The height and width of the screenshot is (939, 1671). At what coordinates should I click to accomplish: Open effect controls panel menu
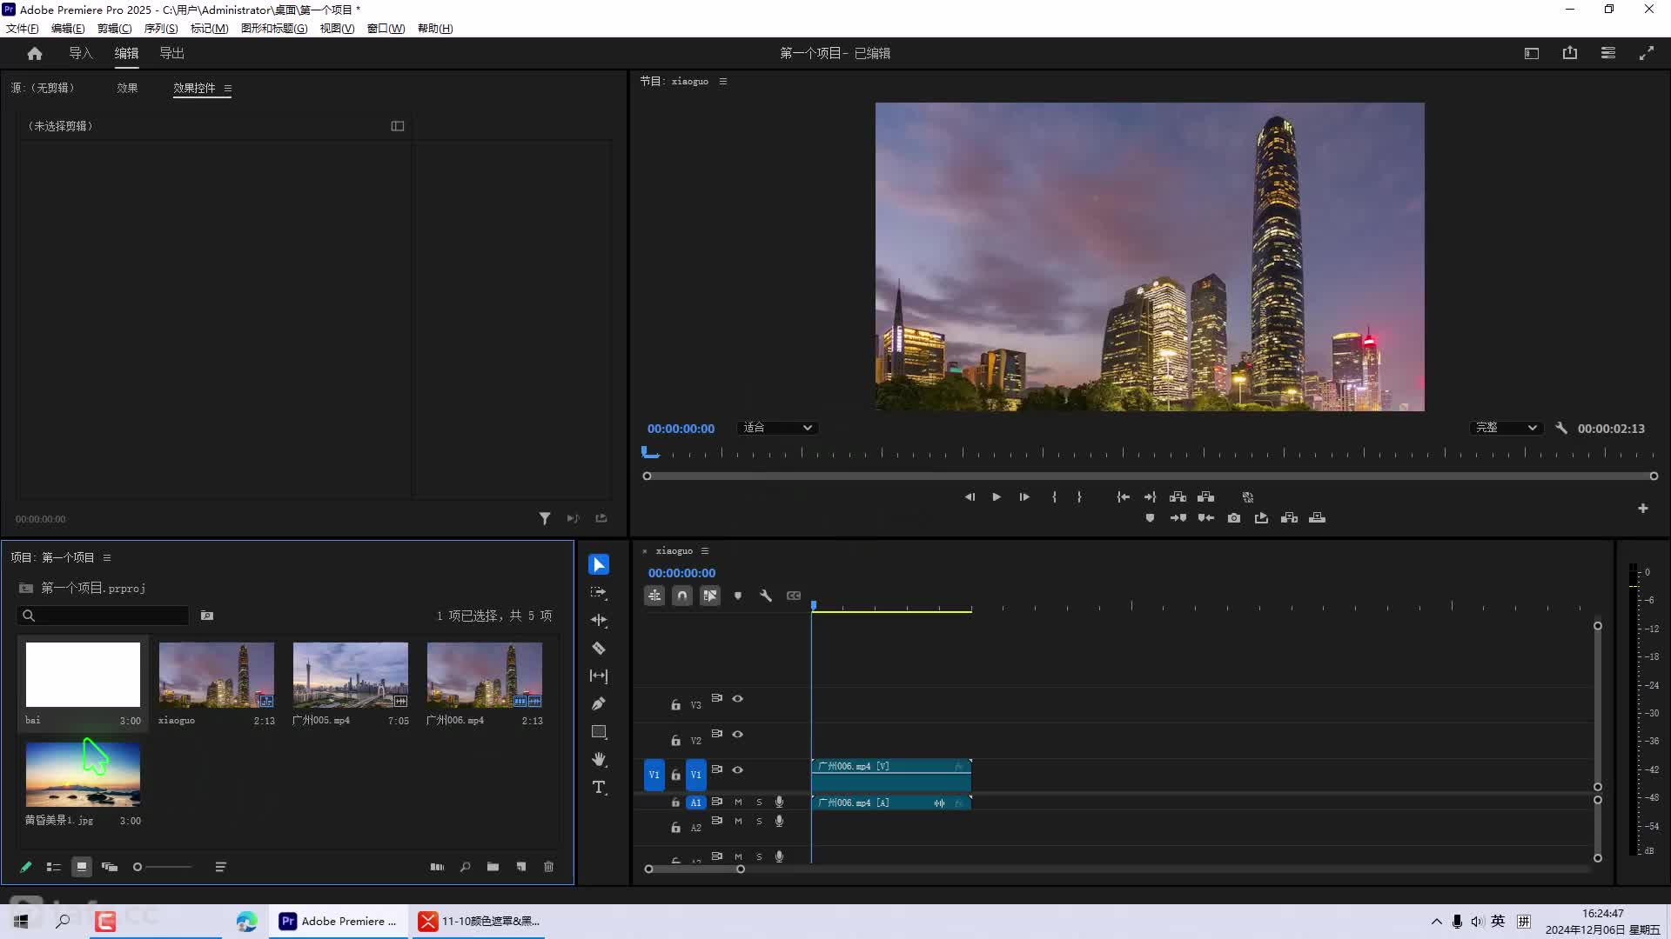tap(228, 89)
